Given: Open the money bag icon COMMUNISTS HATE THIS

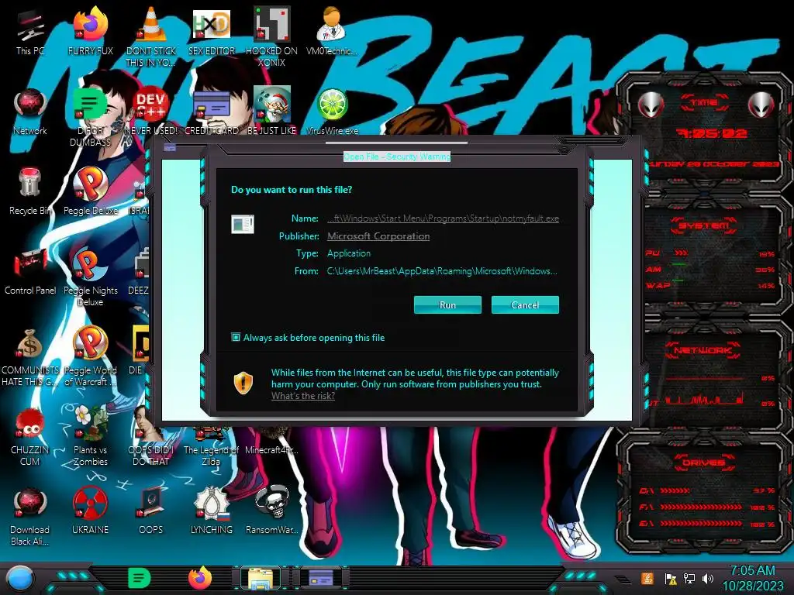Looking at the screenshot, I should [x=30, y=356].
